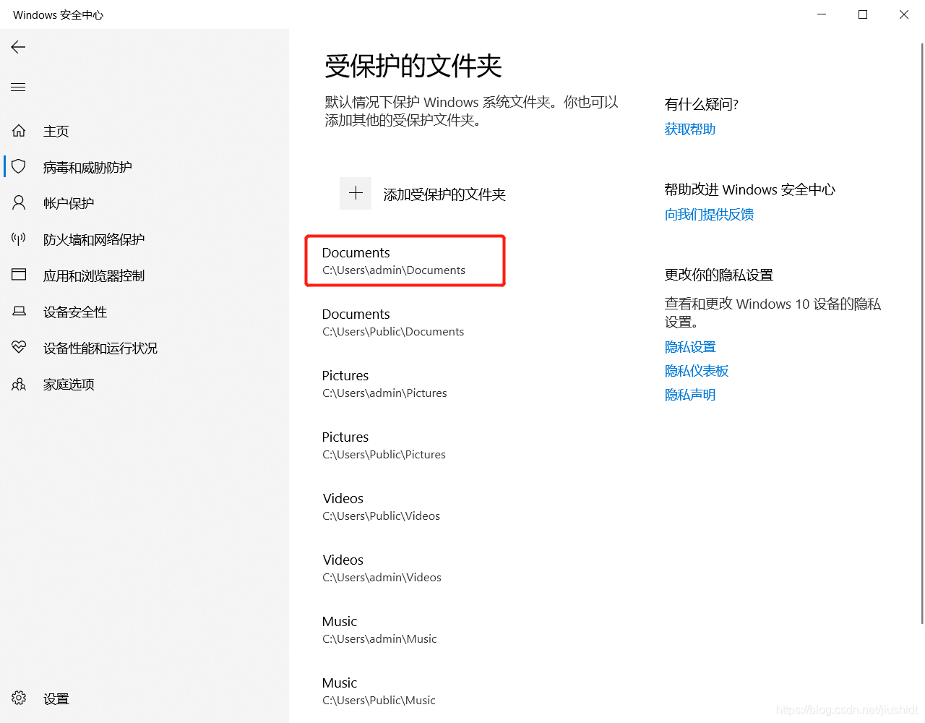Close the Windows 安全中心 window

tap(904, 14)
